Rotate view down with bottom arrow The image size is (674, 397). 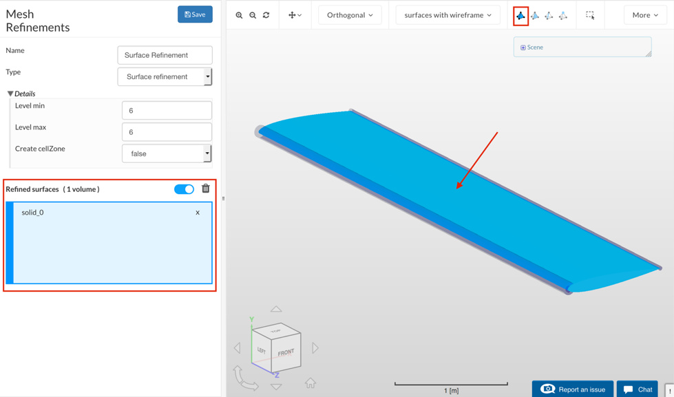click(x=276, y=387)
